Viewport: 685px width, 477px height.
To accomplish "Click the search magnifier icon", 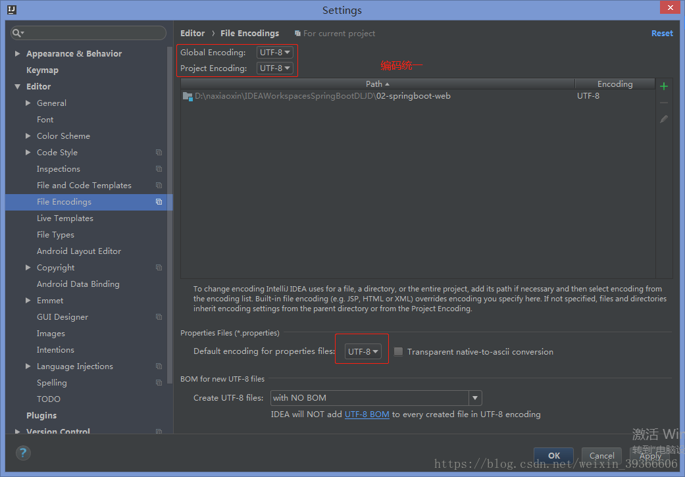I will pyautogui.click(x=17, y=33).
